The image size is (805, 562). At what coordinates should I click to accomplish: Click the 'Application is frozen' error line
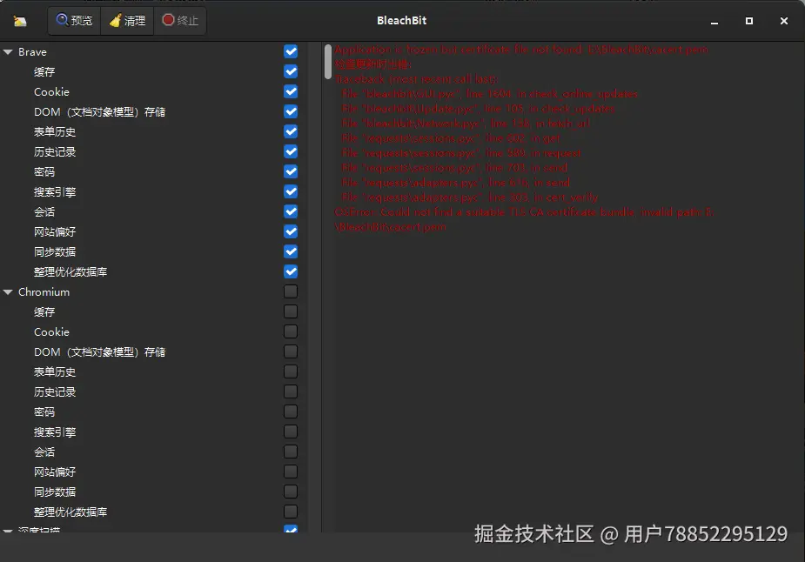click(x=521, y=50)
